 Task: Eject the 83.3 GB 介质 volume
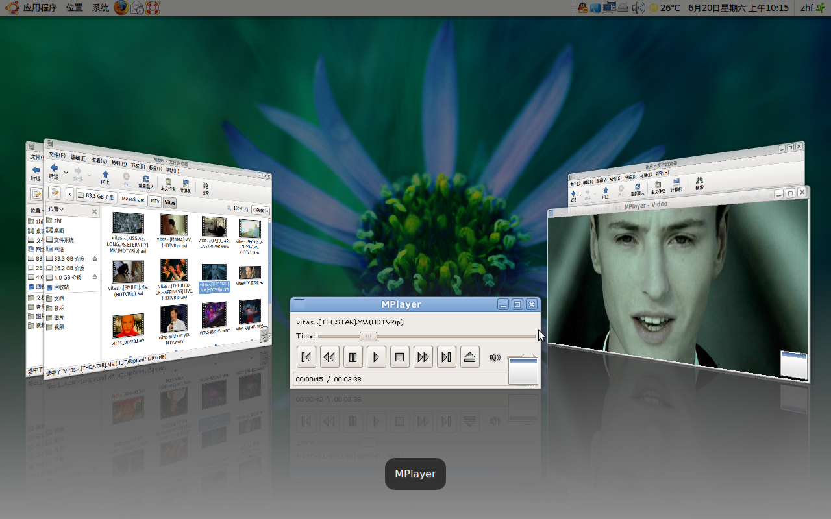tap(95, 258)
